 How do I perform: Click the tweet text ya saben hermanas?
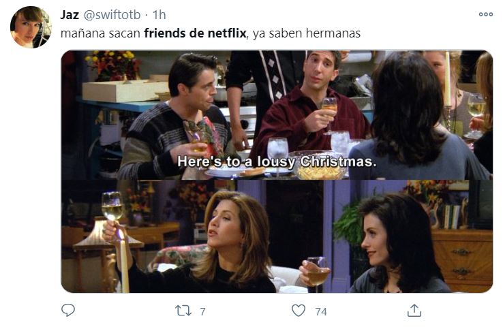pyautogui.click(x=307, y=33)
